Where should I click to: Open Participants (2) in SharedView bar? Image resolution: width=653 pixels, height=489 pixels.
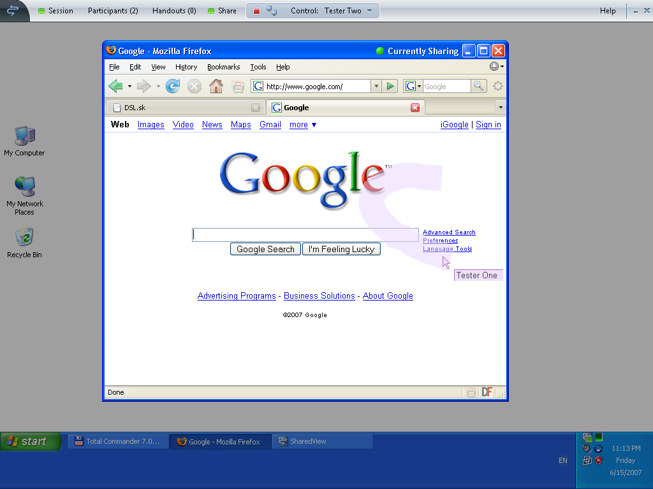click(113, 11)
